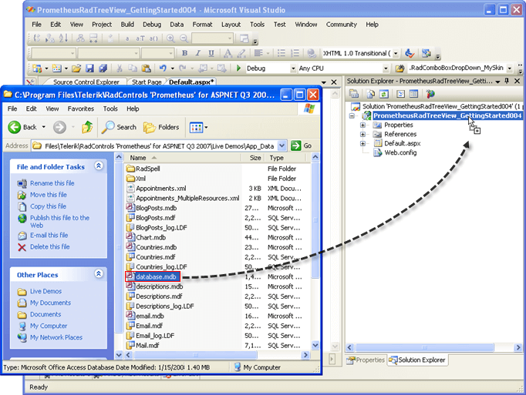
Task: Click the Start Debugging green play icon
Action: tap(238, 69)
